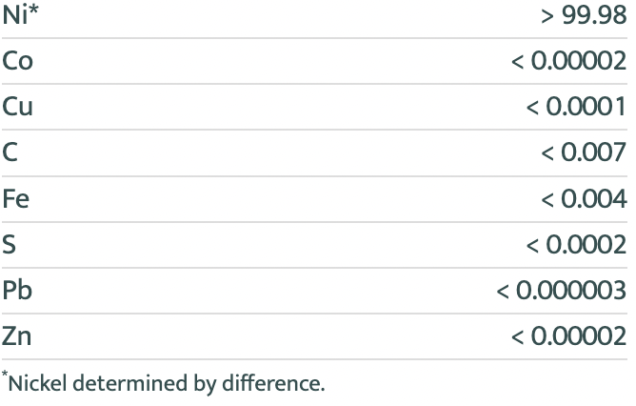Select the Zn row label
The width and height of the screenshot is (636, 406).
point(18,335)
